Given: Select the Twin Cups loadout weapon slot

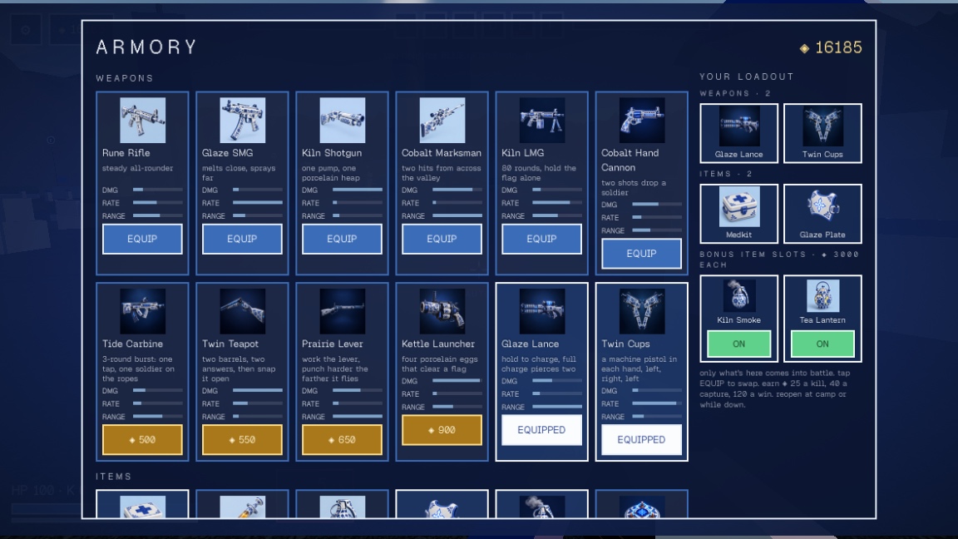Looking at the screenshot, I should click(x=822, y=133).
